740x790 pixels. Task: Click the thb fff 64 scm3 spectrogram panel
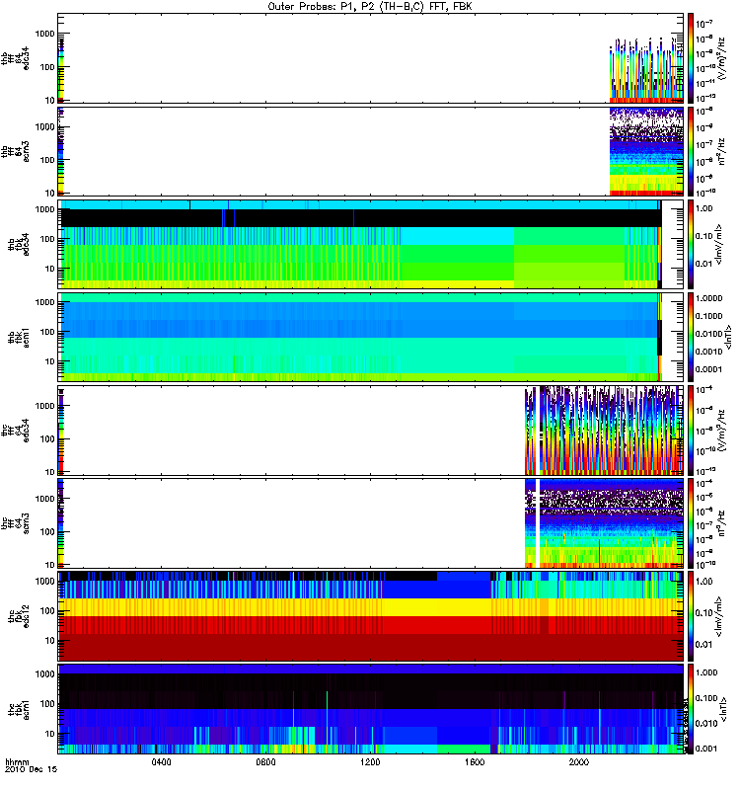pyautogui.click(x=371, y=151)
